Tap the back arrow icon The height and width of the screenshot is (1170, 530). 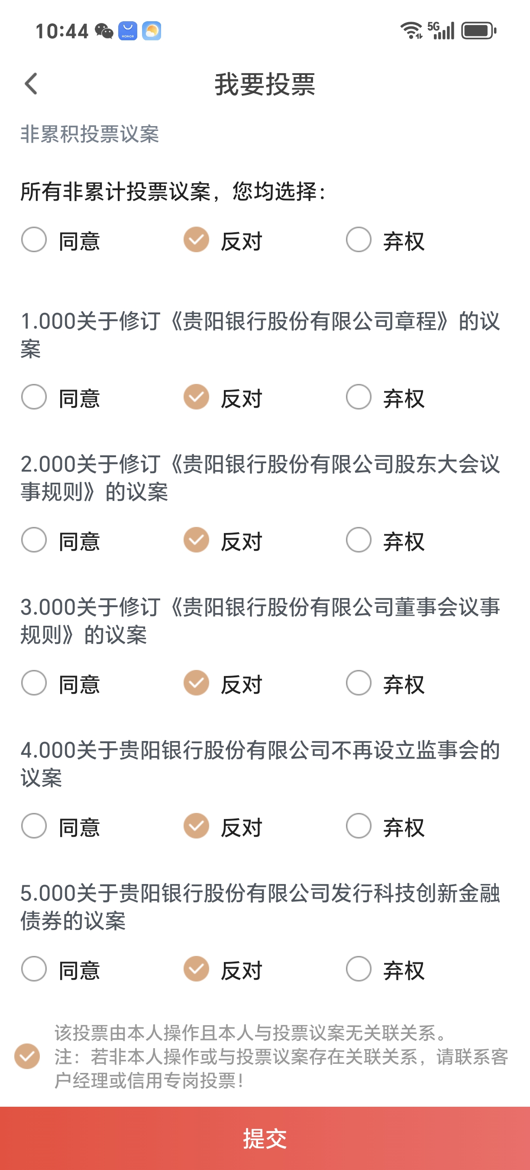pyautogui.click(x=31, y=84)
